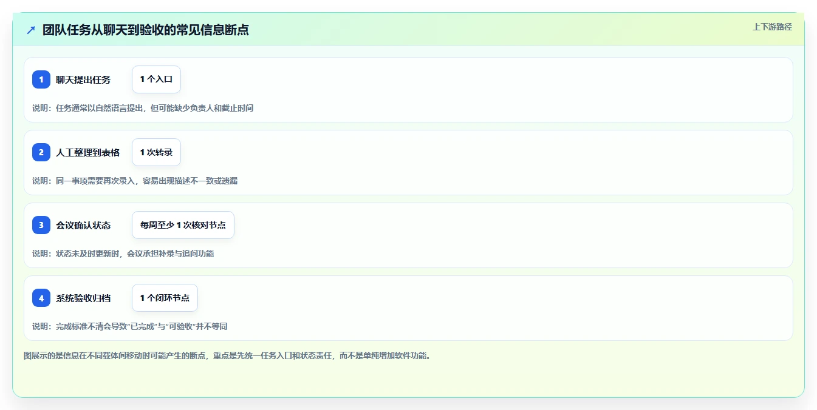
Task: Click step label '系统验收归档'
Action: pyautogui.click(x=83, y=298)
